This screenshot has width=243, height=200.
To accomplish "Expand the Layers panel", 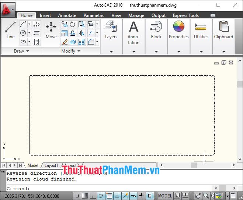I will (x=111, y=52).
